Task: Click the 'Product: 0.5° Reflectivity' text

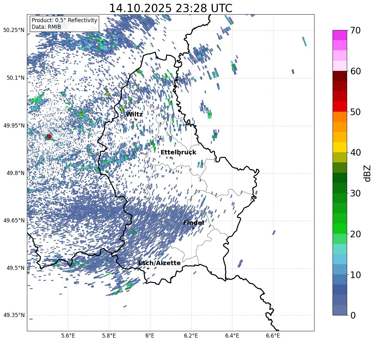Action: (x=64, y=20)
